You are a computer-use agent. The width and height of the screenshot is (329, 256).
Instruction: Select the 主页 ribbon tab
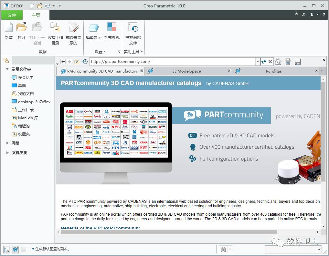36,15
